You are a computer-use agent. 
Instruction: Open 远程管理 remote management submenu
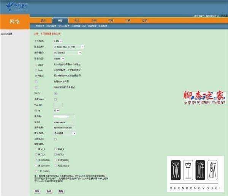(x=76, y=26)
